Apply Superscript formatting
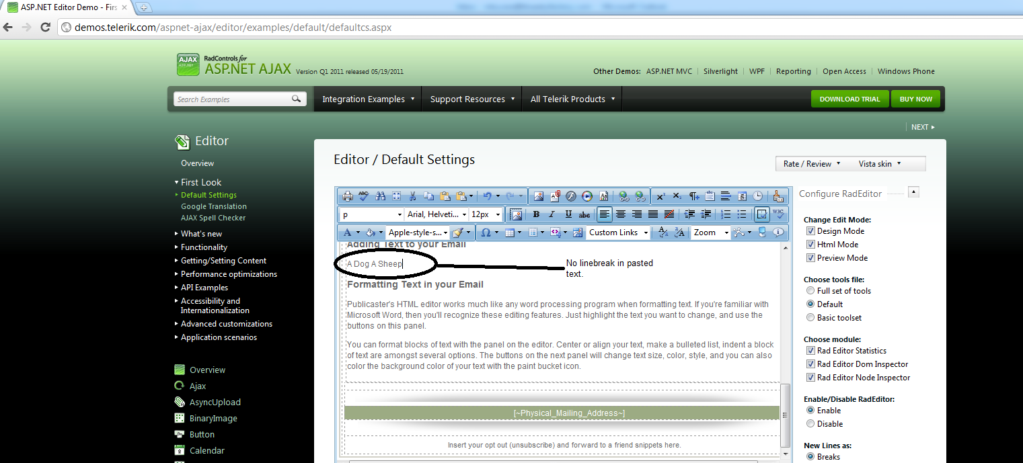 (660, 196)
